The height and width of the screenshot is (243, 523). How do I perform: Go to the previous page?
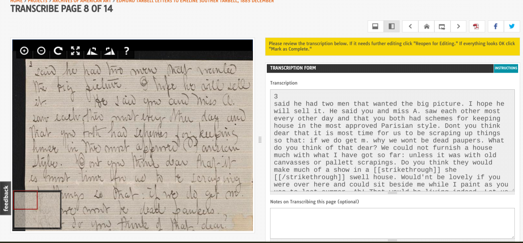click(410, 27)
